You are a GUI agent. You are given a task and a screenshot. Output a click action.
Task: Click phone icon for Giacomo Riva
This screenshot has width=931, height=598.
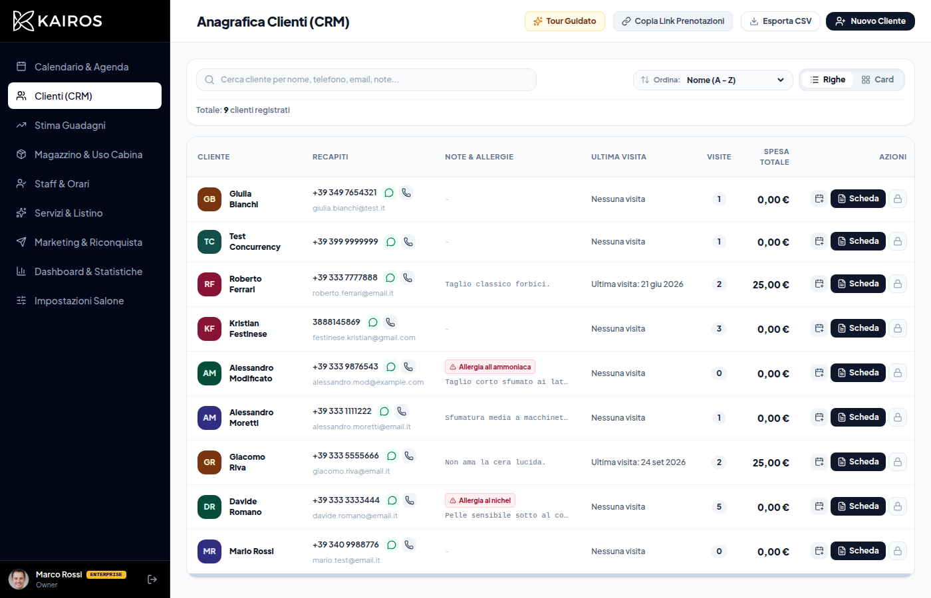coord(409,456)
